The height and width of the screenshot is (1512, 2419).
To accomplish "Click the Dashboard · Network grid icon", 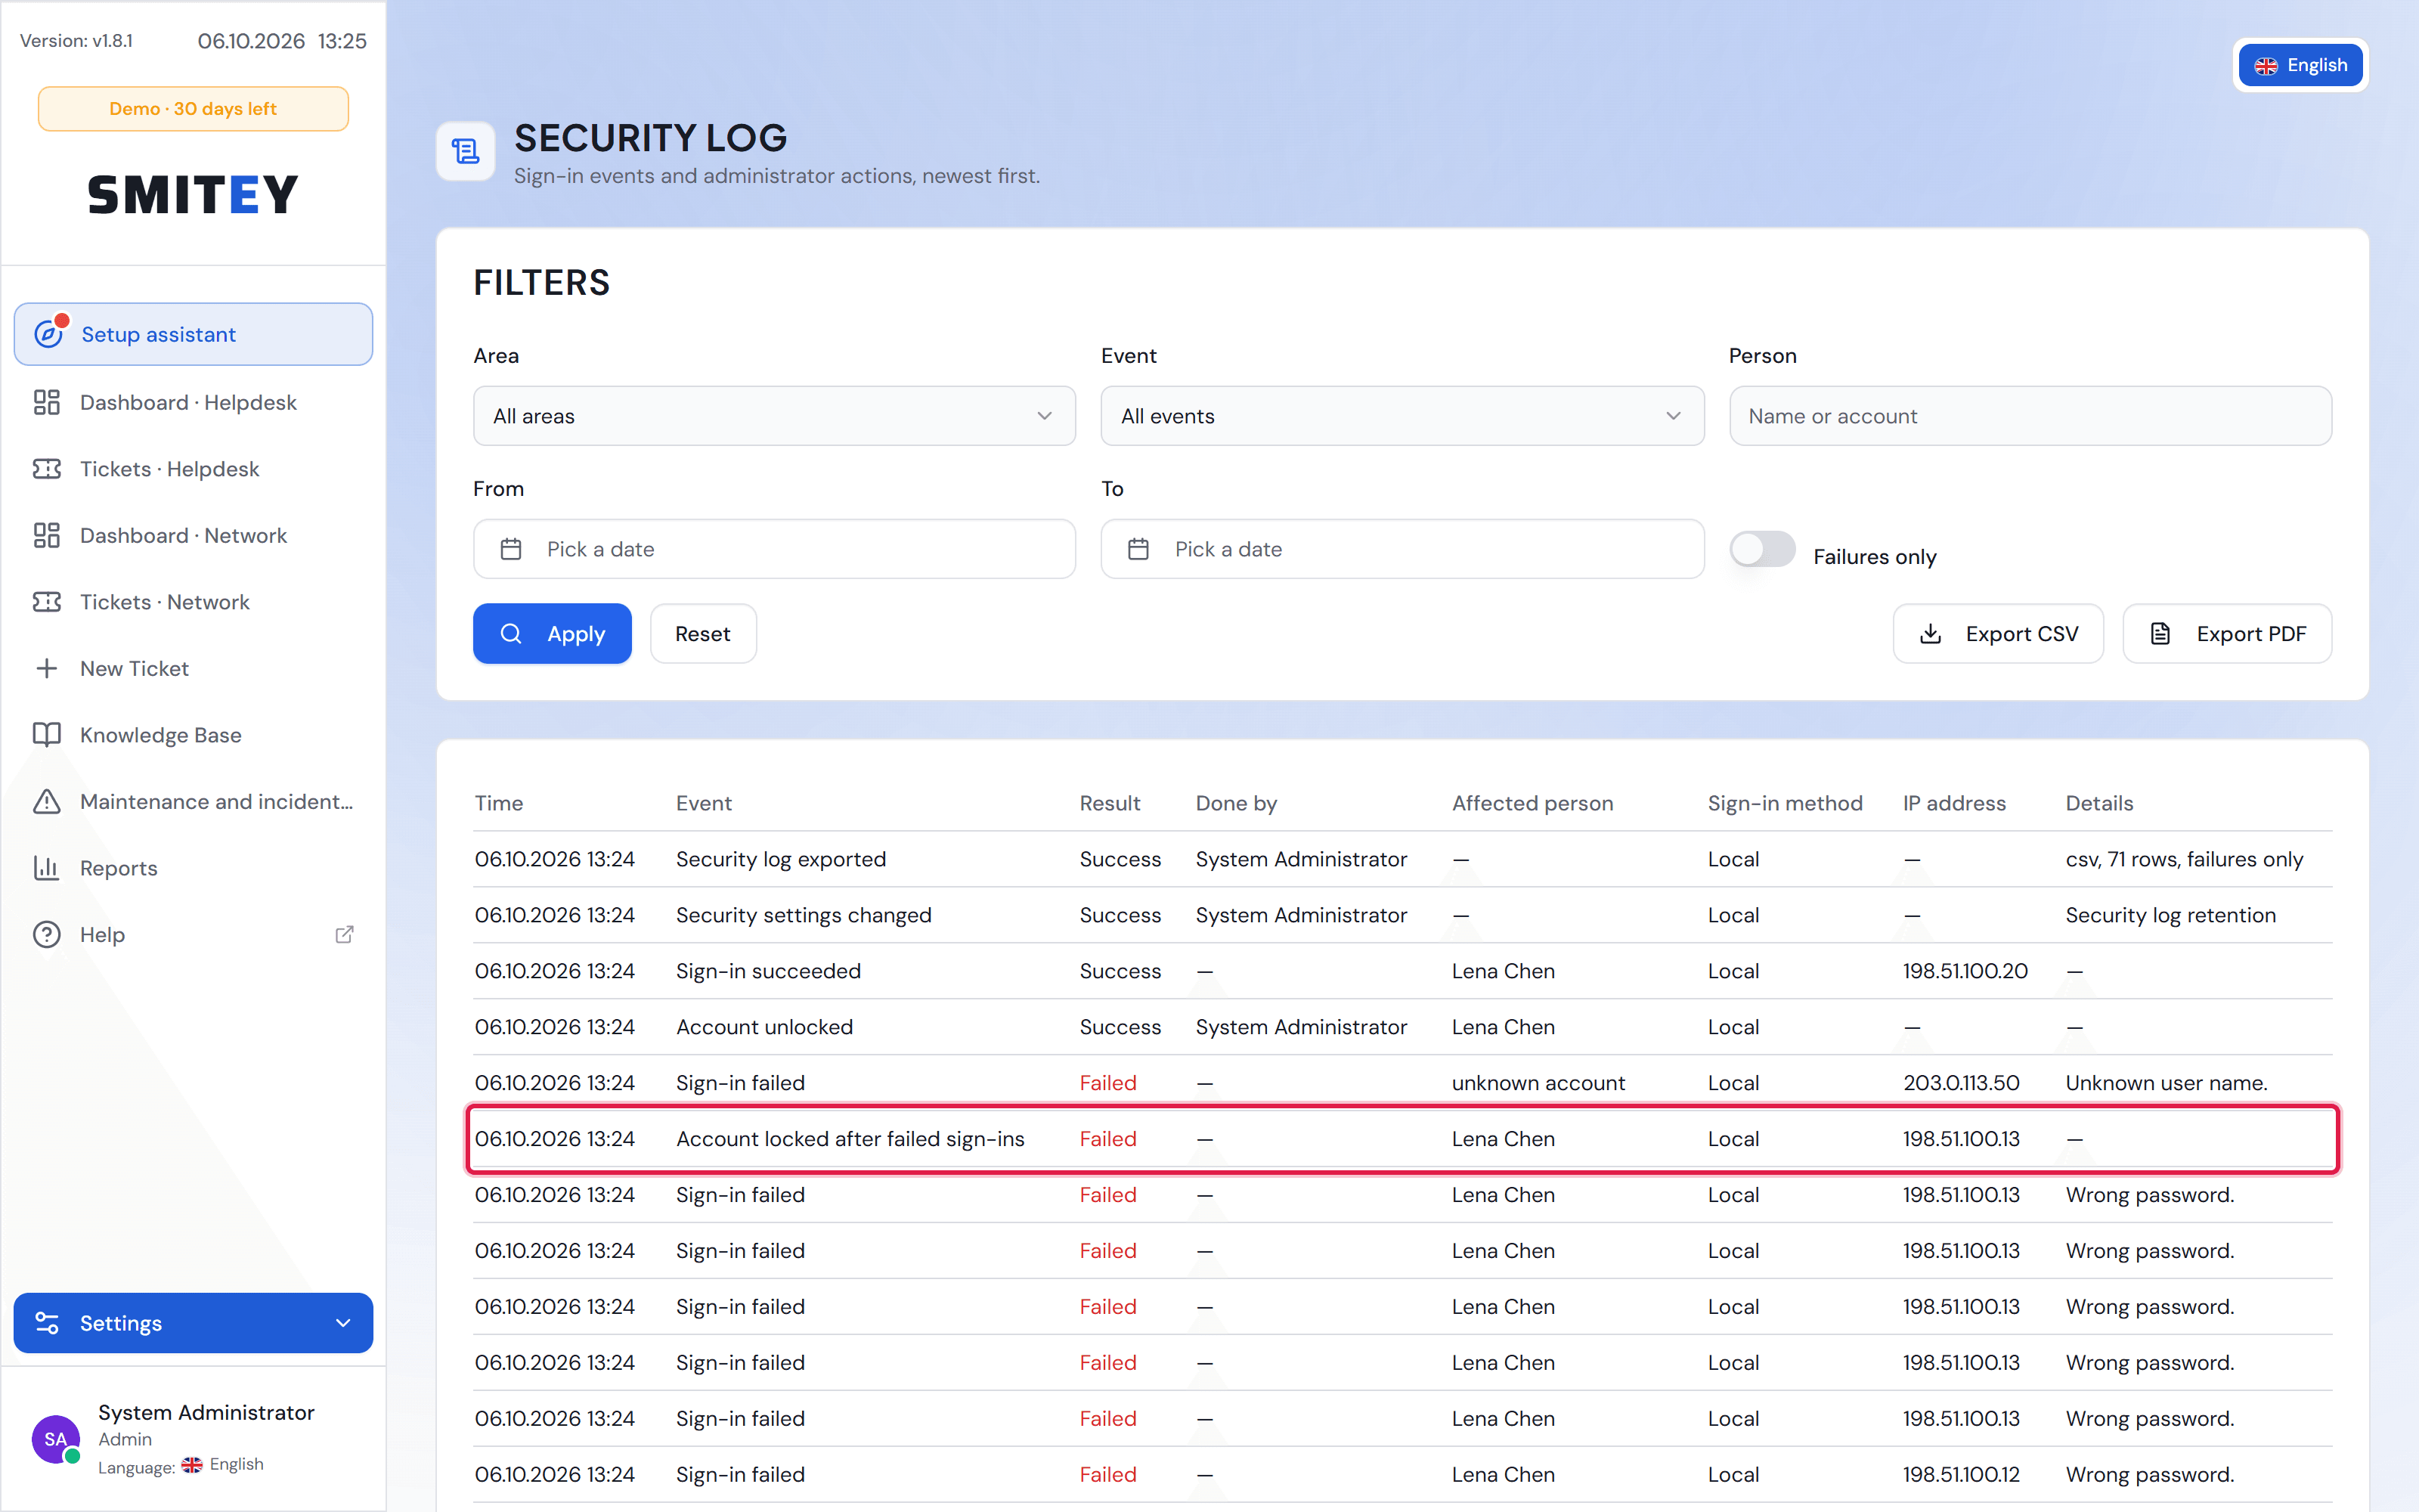I will coord(47,535).
